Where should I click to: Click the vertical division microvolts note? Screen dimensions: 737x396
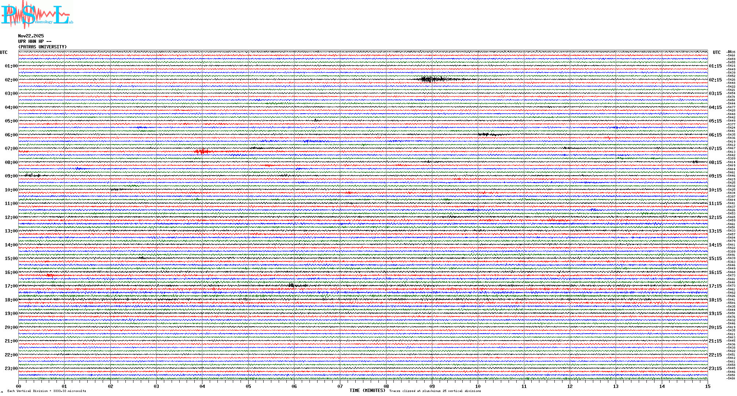point(47,391)
